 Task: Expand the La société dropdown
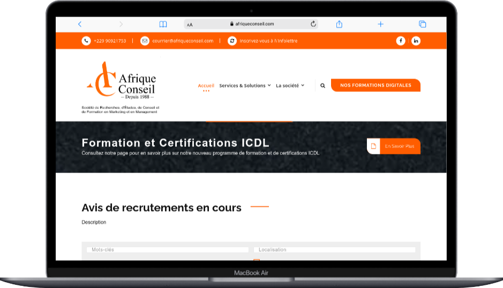pyautogui.click(x=290, y=85)
